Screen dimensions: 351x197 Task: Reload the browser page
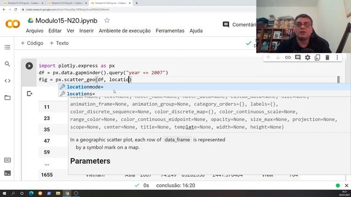point(16,10)
